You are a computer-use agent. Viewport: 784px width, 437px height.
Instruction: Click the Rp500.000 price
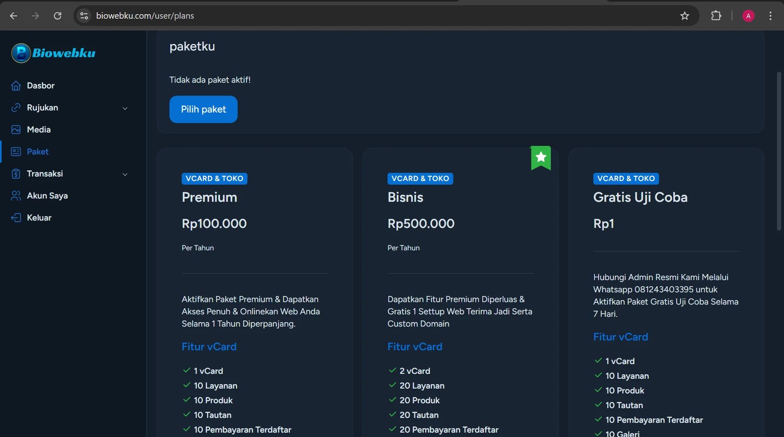421,224
